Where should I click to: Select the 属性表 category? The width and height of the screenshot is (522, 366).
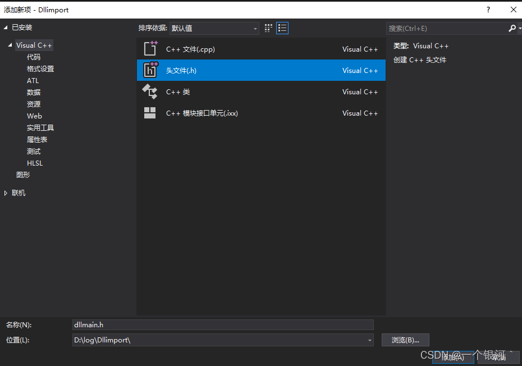(x=37, y=140)
